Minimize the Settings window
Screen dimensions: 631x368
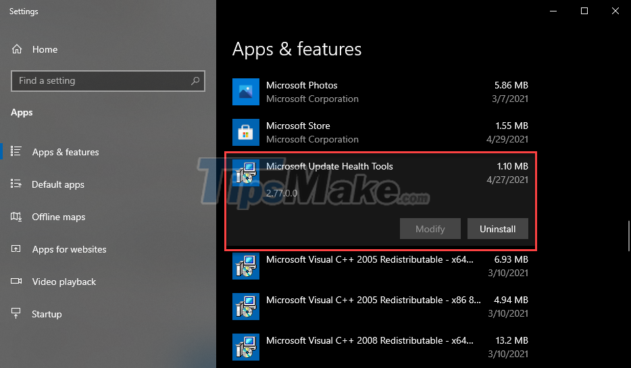point(553,11)
